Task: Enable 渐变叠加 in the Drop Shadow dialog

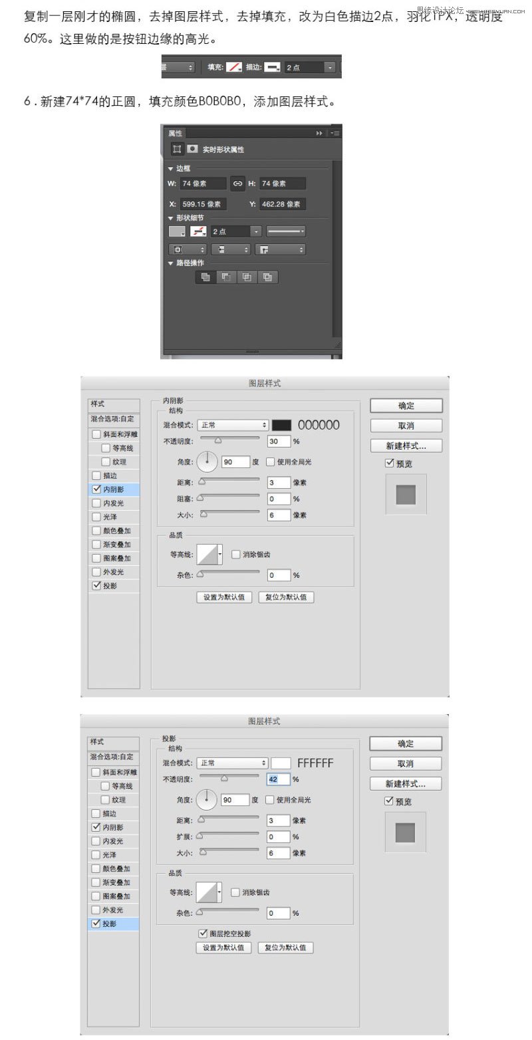Action: click(96, 882)
